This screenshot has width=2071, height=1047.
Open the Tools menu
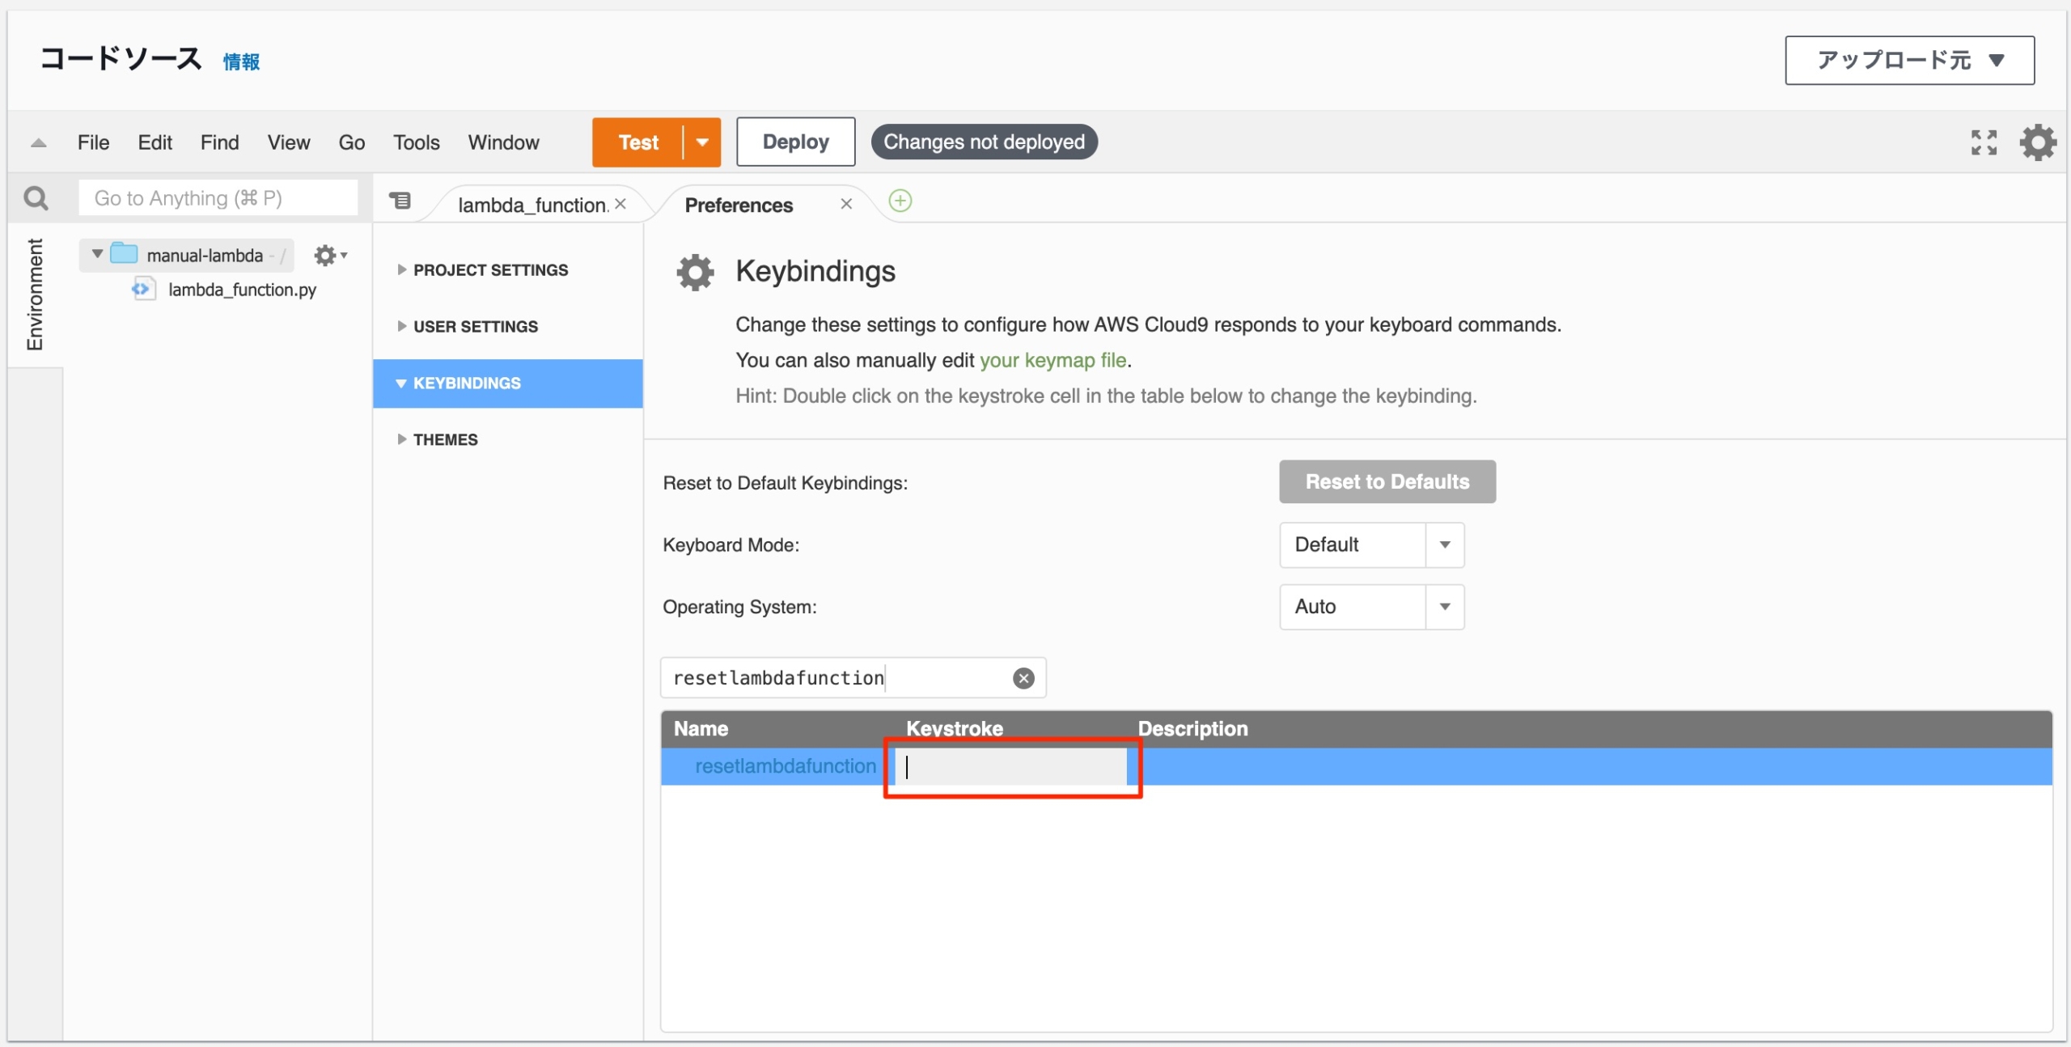[416, 142]
